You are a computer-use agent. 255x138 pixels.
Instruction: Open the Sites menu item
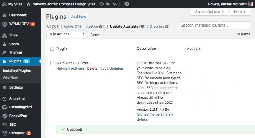coord(13,35)
